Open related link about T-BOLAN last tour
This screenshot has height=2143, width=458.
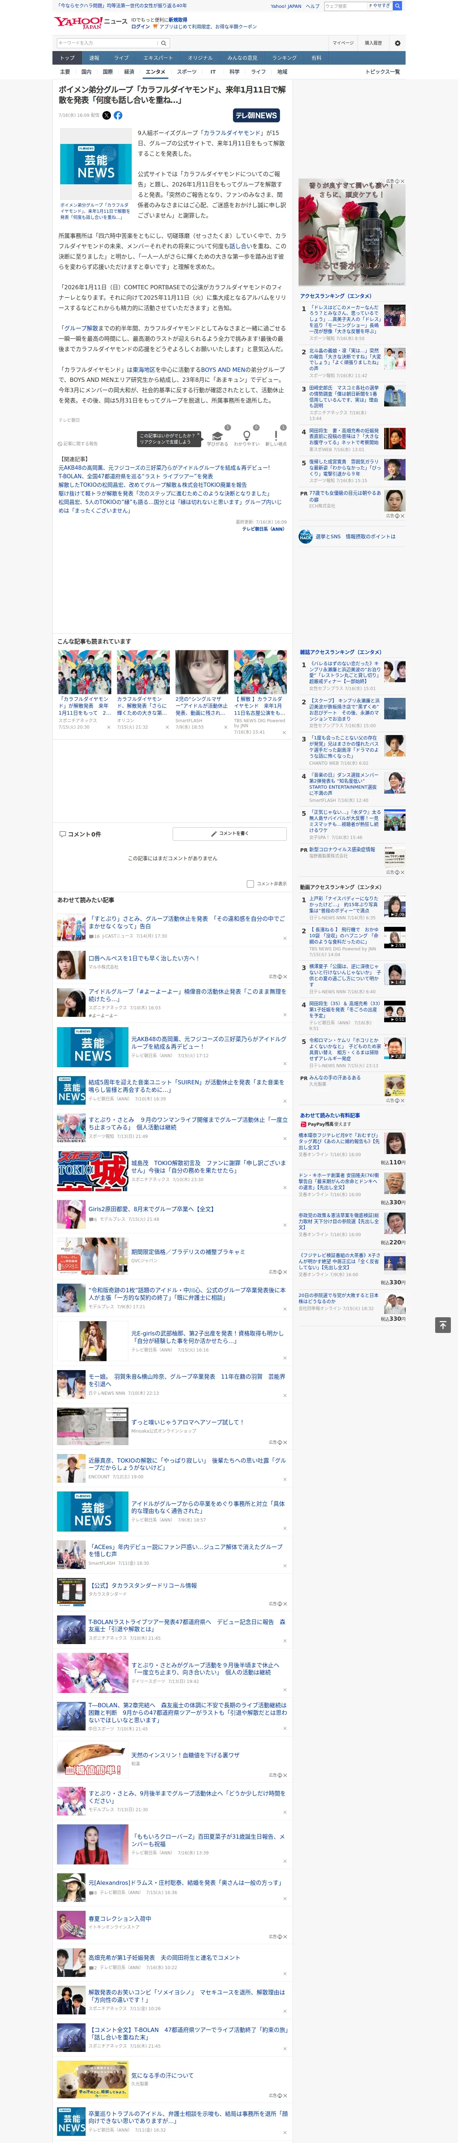pos(136,477)
